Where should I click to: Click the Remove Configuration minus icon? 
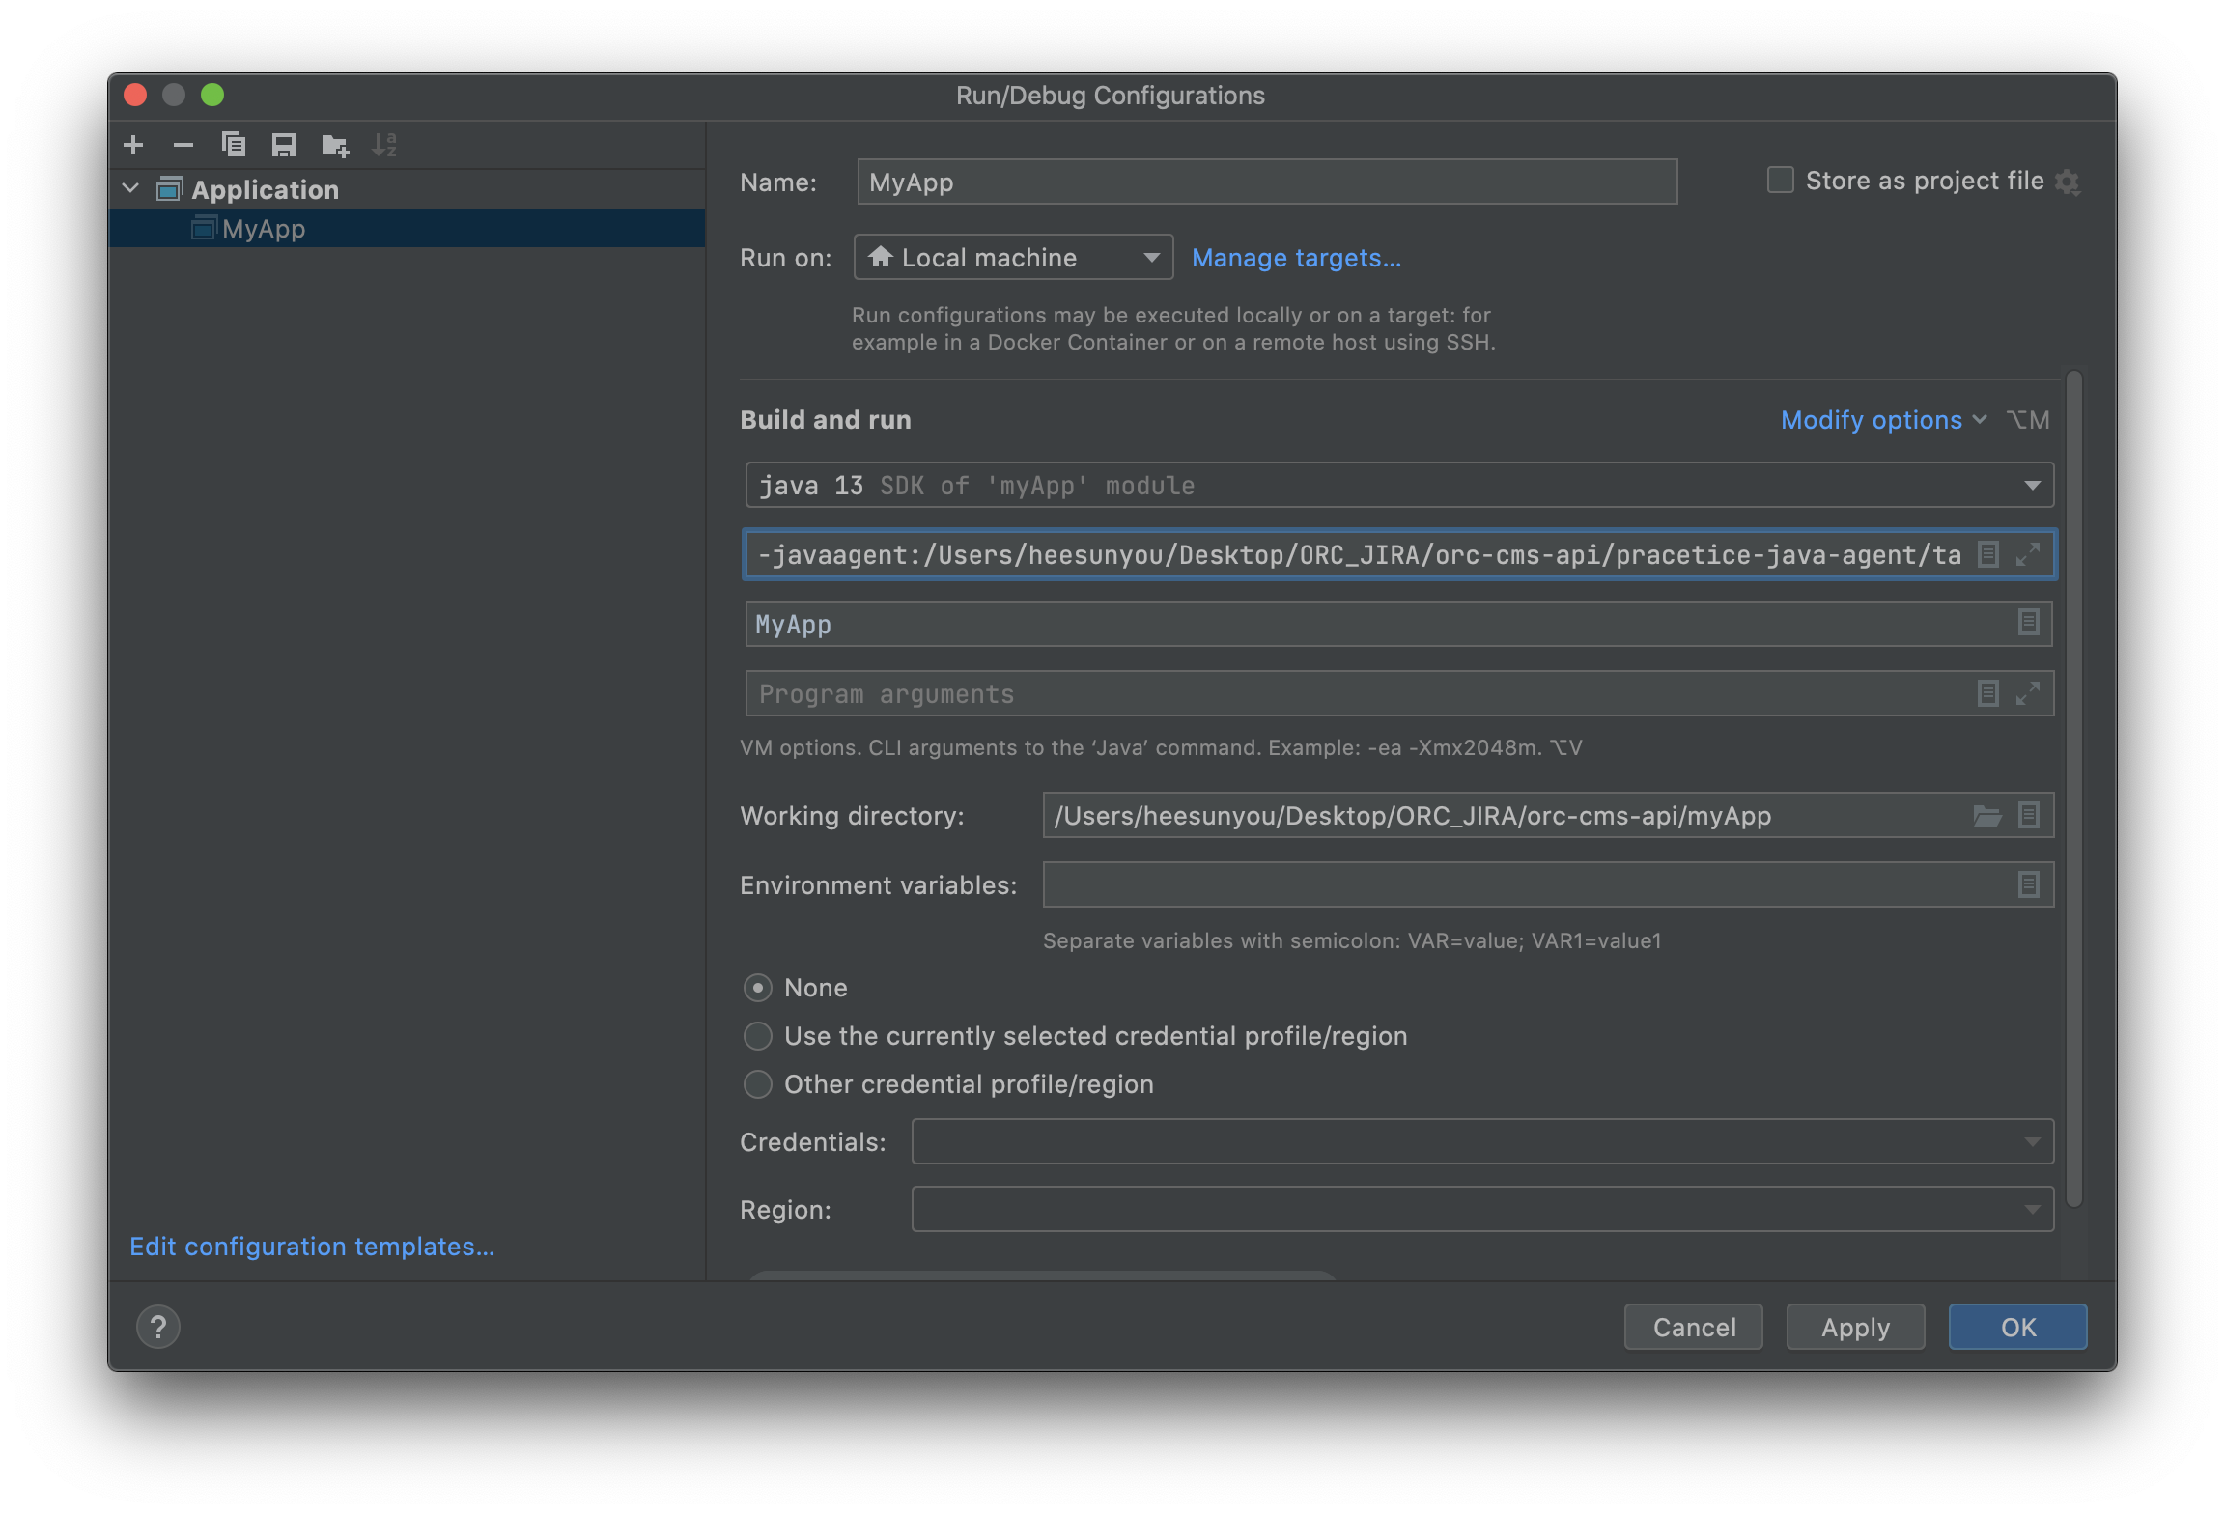pyautogui.click(x=183, y=145)
